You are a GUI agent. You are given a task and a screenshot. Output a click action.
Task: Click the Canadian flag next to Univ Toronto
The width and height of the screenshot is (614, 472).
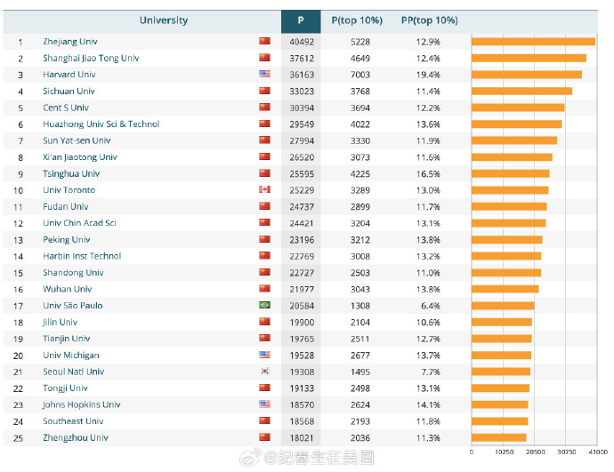(x=264, y=190)
